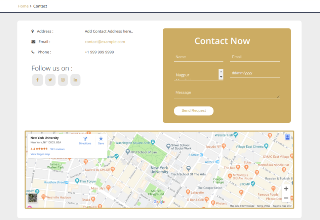320x220 pixels.
Task: Go to Home breadcrumb link
Action: pos(23,6)
